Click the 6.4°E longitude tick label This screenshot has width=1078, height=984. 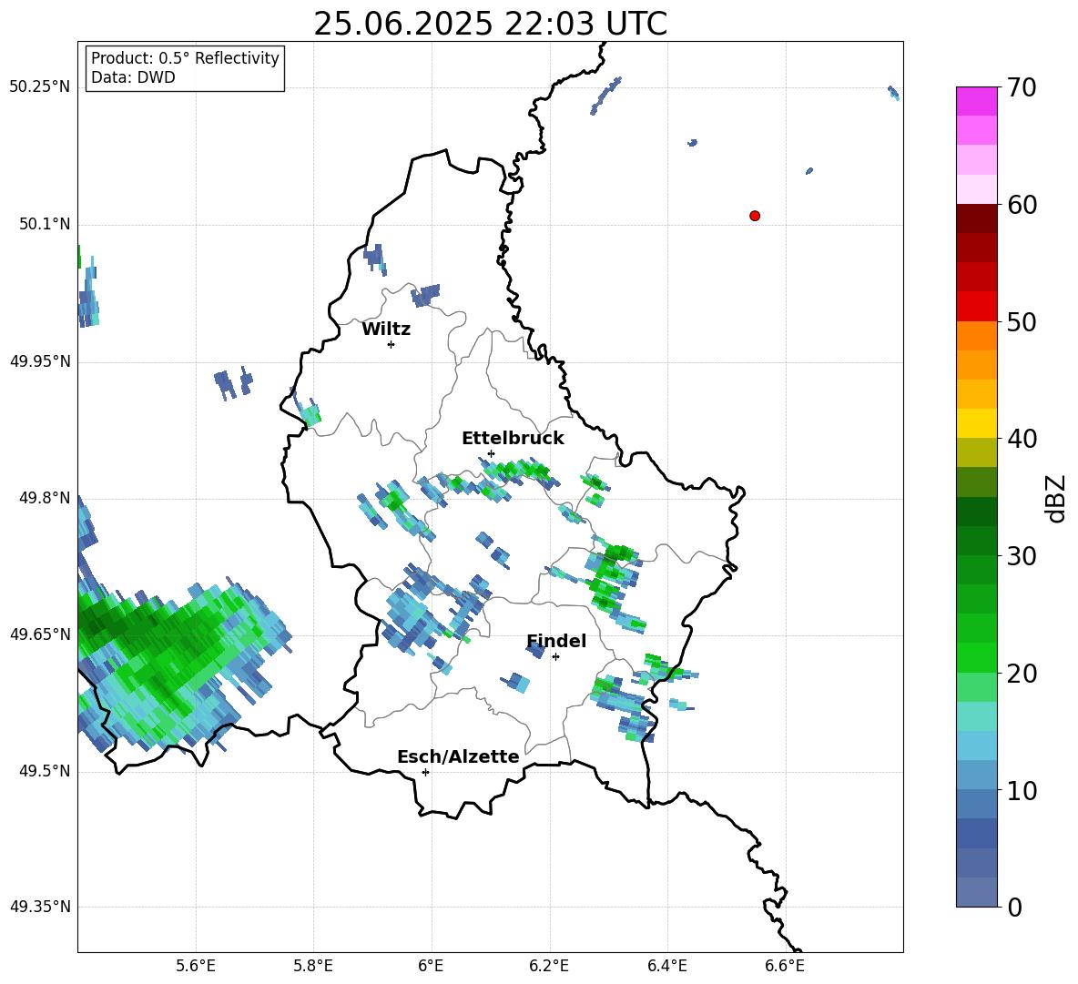(x=666, y=966)
